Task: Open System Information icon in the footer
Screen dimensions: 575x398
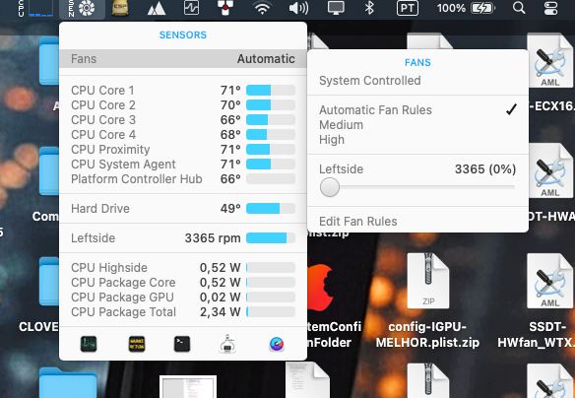Action: pyautogui.click(x=227, y=344)
